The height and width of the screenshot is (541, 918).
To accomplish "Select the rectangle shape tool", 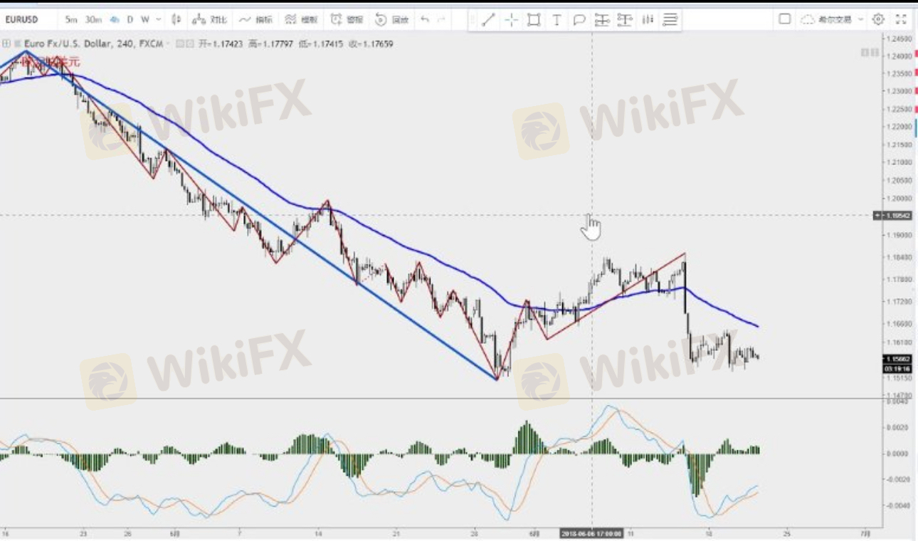I will tap(534, 20).
